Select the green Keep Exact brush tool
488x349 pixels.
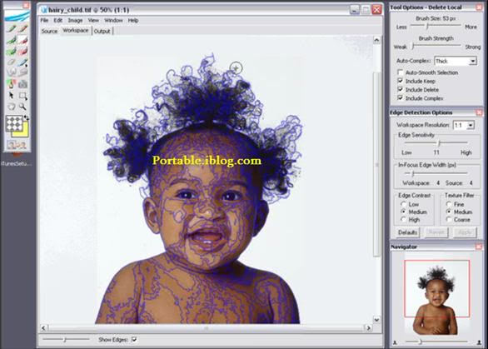(x=11, y=29)
